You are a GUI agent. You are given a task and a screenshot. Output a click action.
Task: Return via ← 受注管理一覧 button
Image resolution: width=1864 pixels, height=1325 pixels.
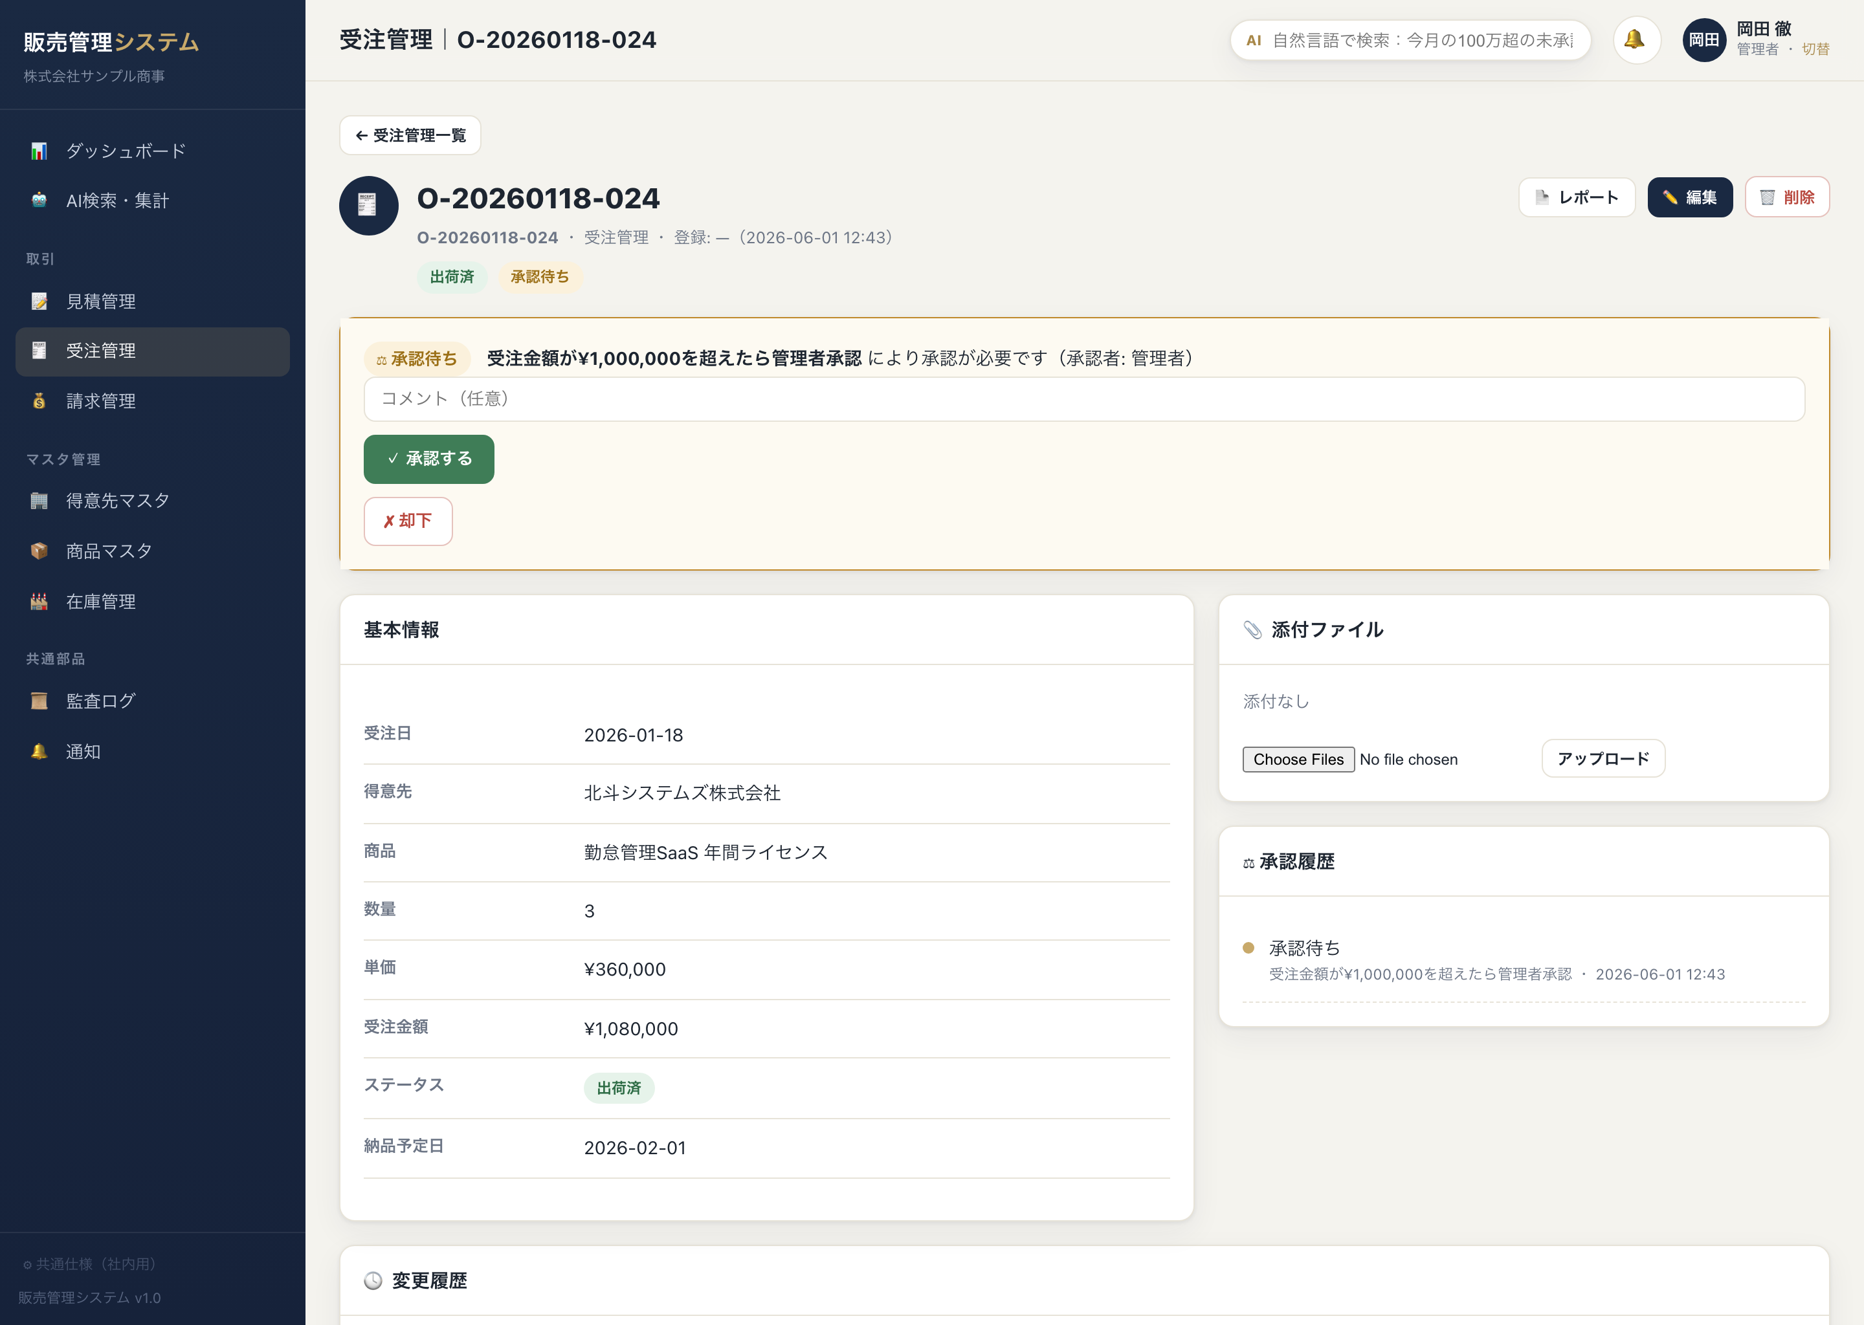click(410, 135)
